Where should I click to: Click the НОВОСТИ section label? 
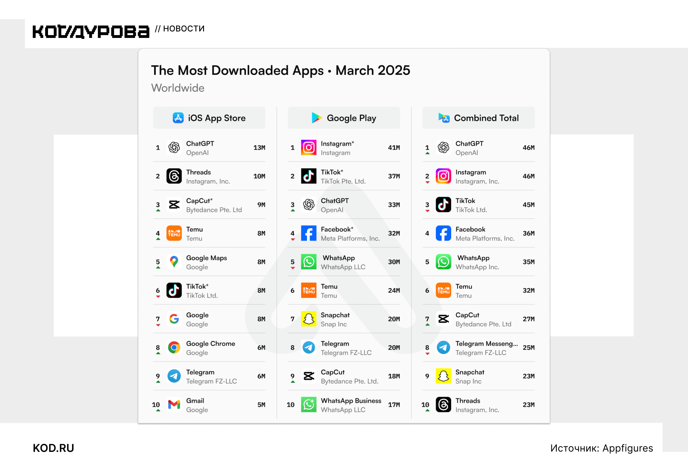pyautogui.click(x=184, y=29)
